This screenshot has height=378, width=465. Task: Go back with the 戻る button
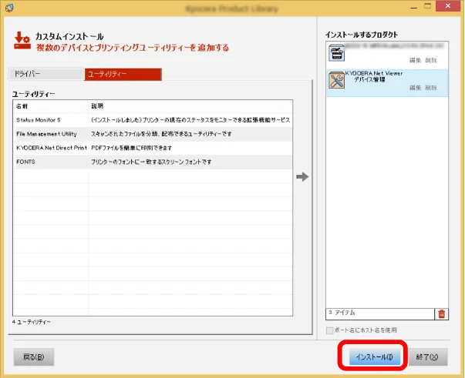click(34, 357)
